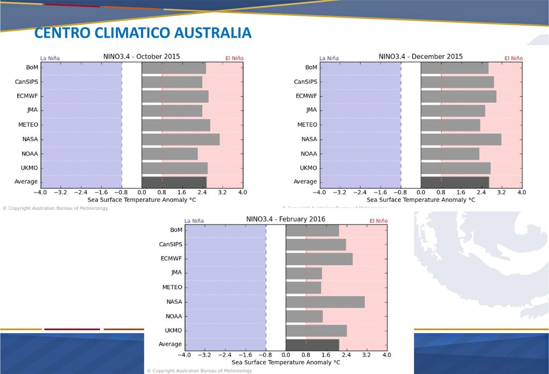Click the Average row label in February 2016 chart
This screenshot has width=549, height=374.
[x=170, y=344]
